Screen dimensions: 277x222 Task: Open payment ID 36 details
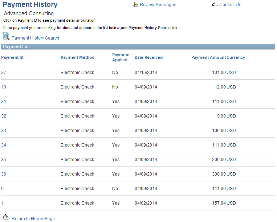pos(4,174)
